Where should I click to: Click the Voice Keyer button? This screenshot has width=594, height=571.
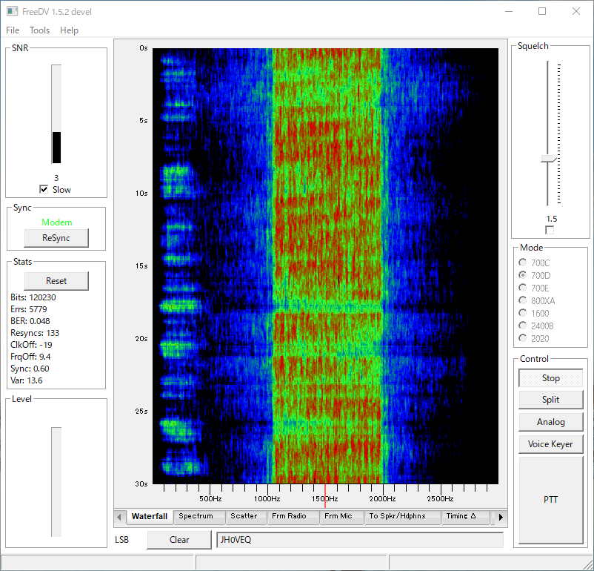550,444
